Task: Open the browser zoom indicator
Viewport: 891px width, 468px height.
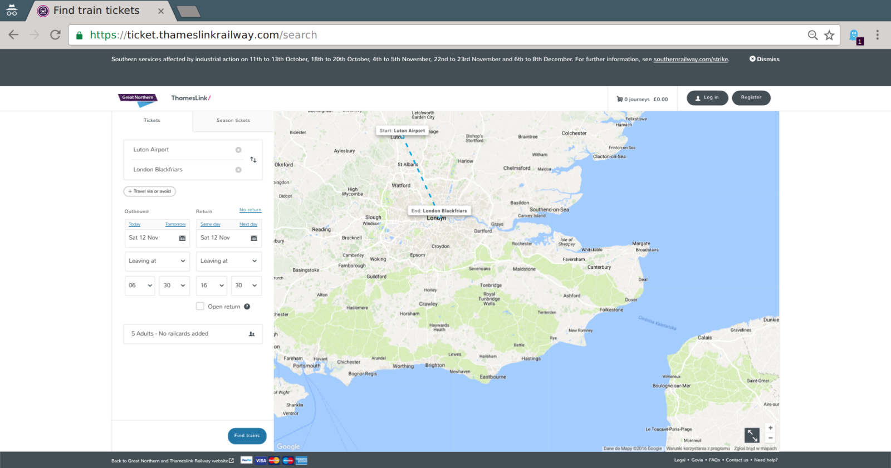Action: (x=813, y=35)
